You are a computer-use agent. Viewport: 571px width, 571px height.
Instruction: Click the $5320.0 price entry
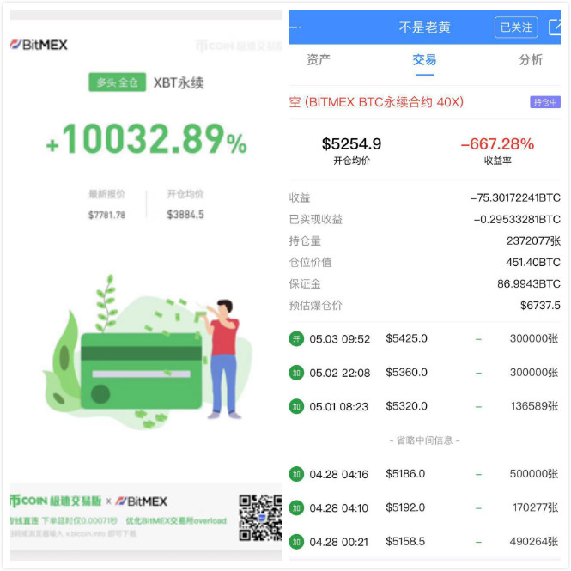coord(406,406)
